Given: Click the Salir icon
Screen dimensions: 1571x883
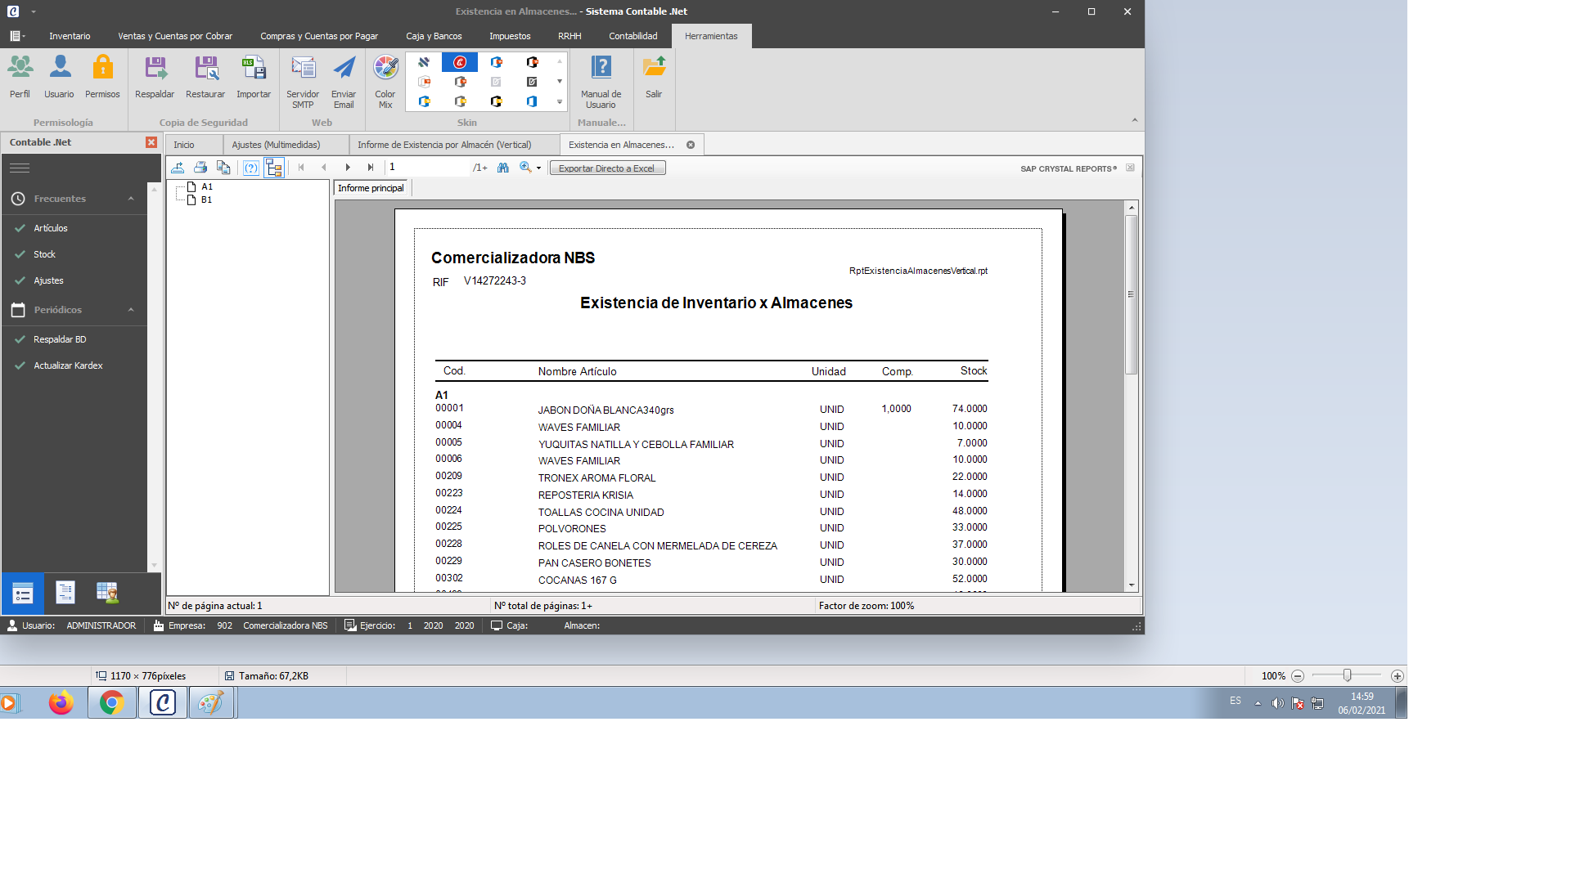Looking at the screenshot, I should click(x=654, y=77).
